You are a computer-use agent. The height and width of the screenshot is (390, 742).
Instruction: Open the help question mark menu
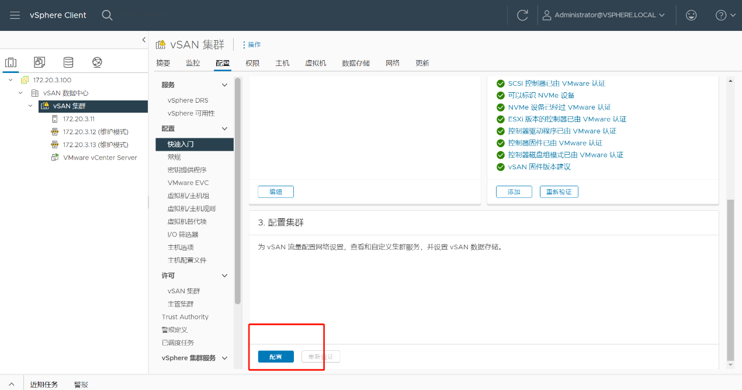pos(725,15)
